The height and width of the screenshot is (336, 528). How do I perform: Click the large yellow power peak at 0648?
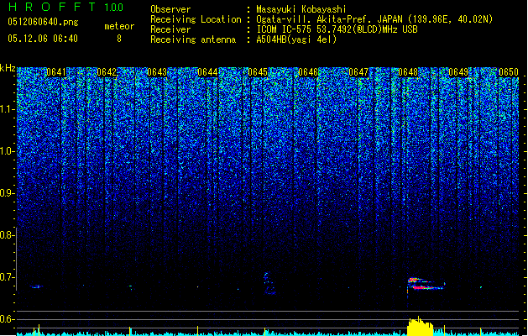point(420,326)
